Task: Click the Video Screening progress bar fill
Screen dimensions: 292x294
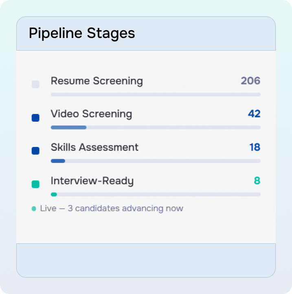Action: pos(68,127)
